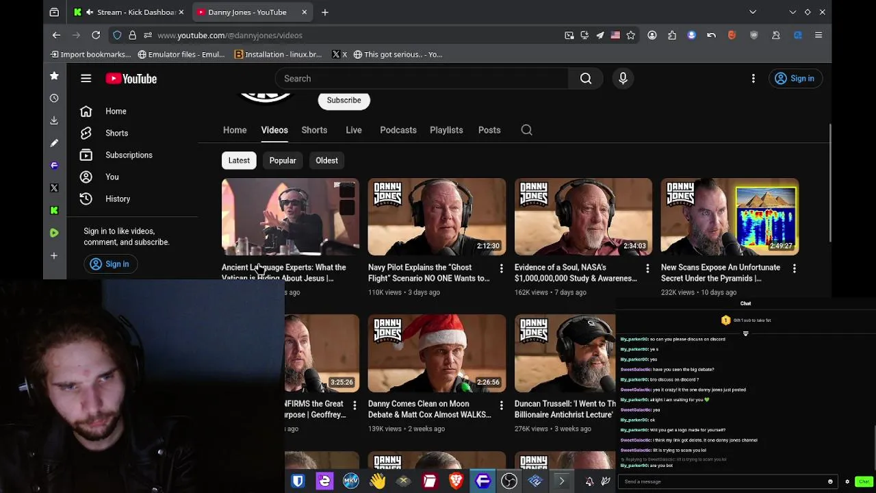Send message with green Chat button
This screenshot has height=493, width=876.
[x=864, y=481]
